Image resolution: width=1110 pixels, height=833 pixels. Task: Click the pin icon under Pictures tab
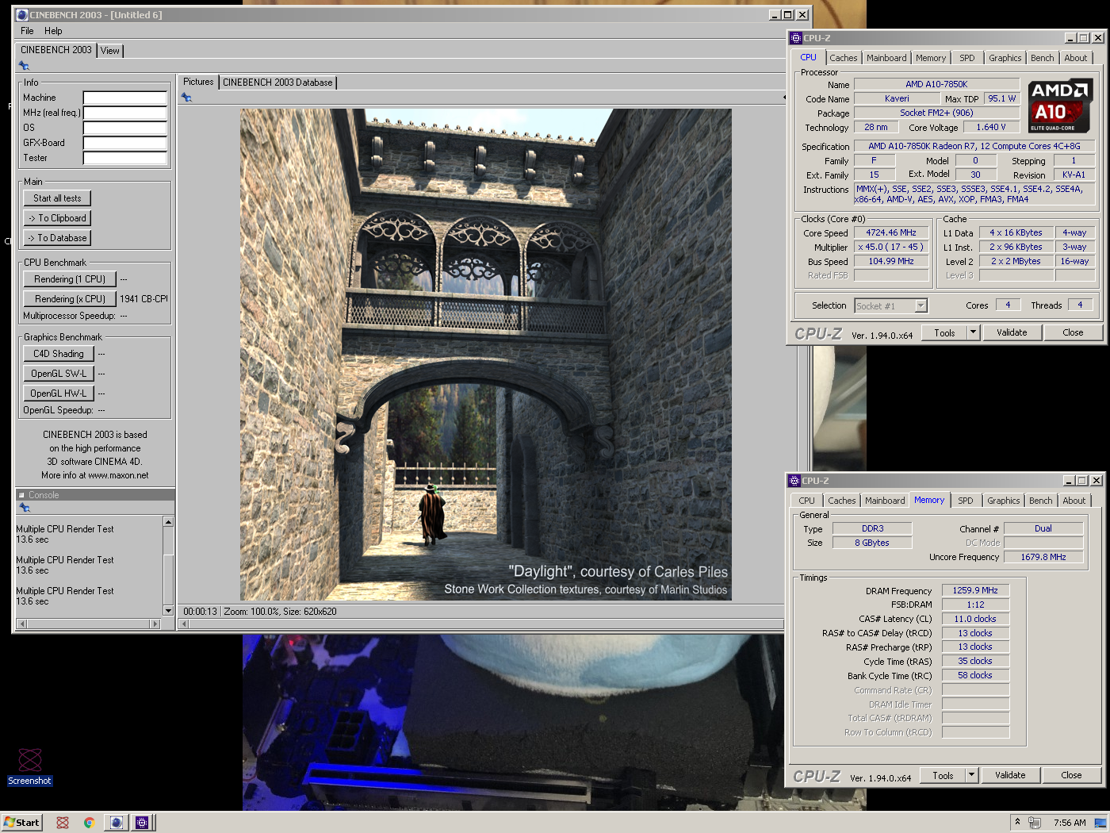(186, 98)
